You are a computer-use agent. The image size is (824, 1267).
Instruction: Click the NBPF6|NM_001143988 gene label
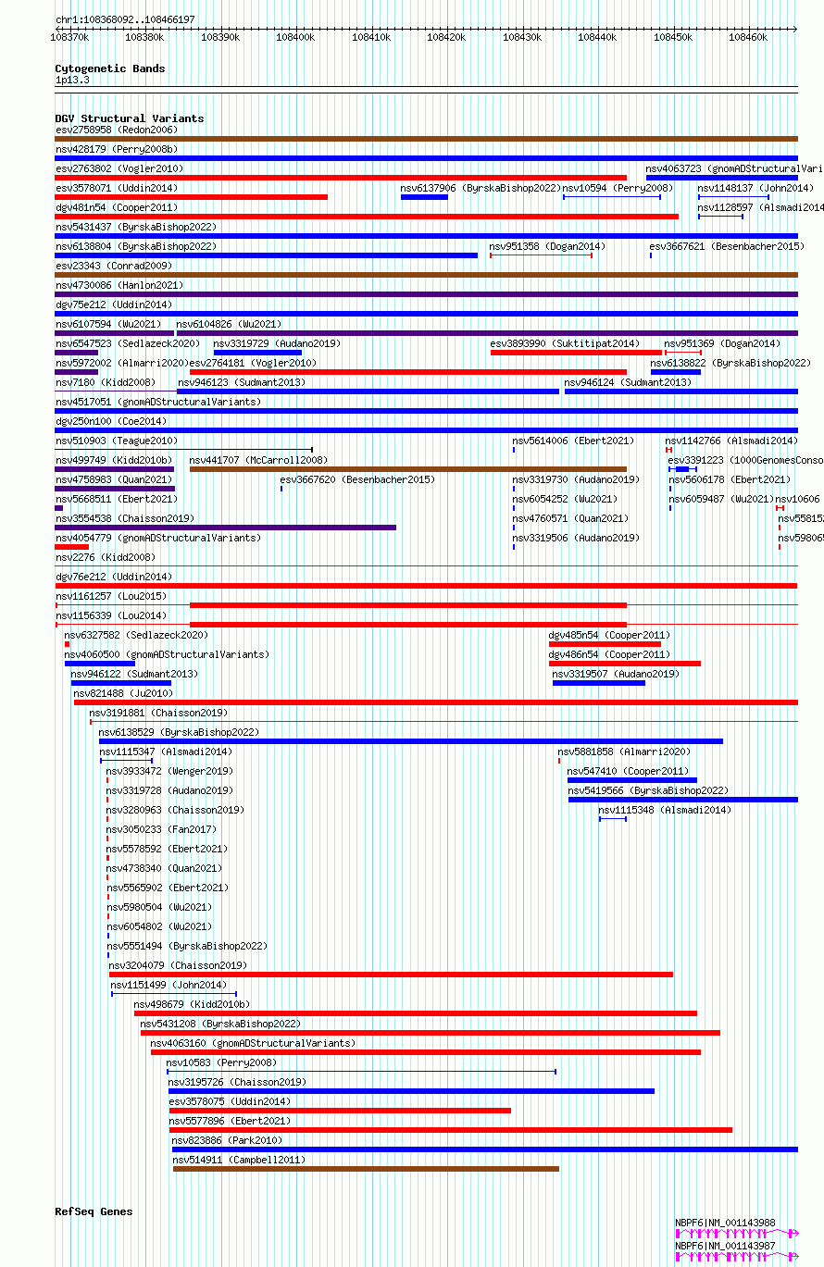[x=725, y=1223]
